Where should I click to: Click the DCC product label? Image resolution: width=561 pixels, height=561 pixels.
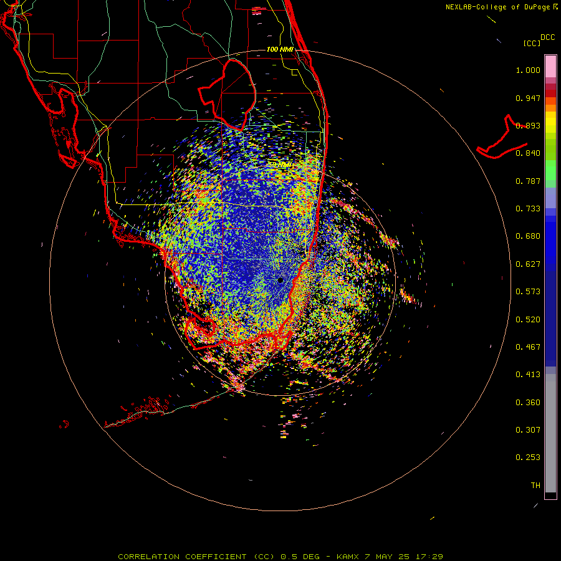pyautogui.click(x=547, y=37)
